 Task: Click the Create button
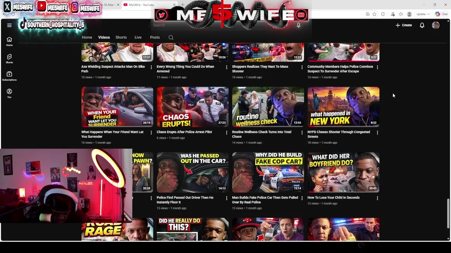pos(404,25)
